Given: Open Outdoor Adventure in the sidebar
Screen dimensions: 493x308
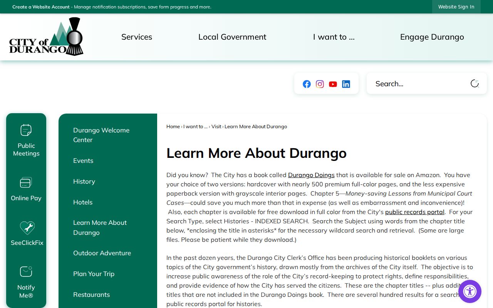Looking at the screenshot, I should [102, 253].
